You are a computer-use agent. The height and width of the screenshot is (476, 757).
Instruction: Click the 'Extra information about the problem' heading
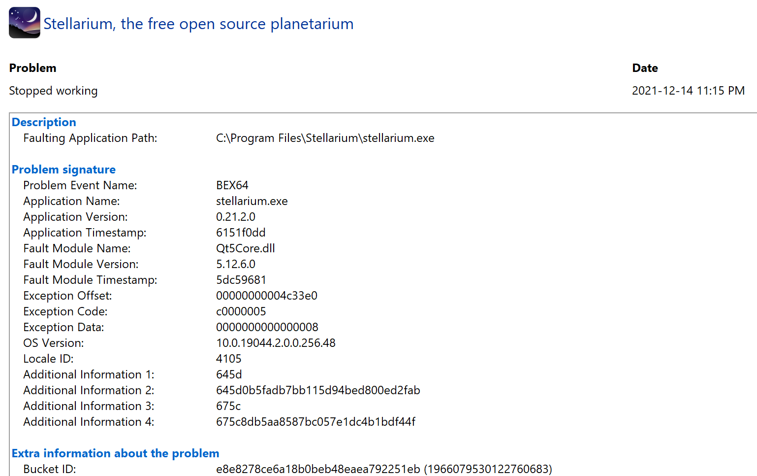[116, 453]
